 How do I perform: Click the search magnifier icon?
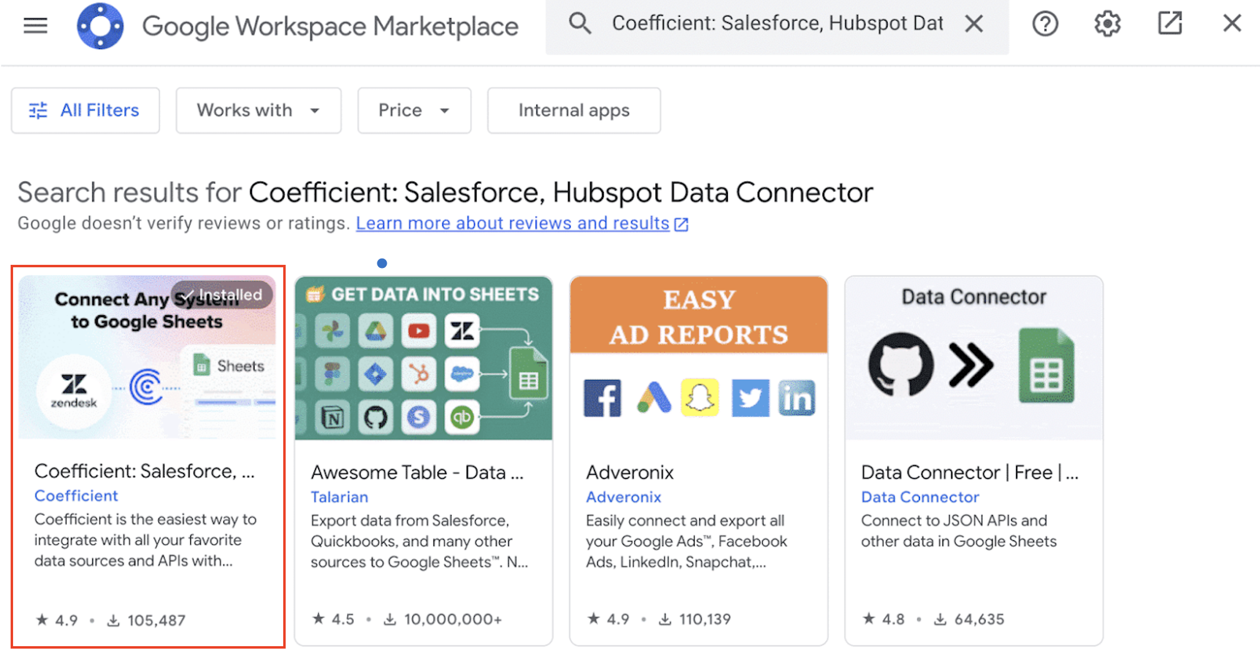(579, 24)
